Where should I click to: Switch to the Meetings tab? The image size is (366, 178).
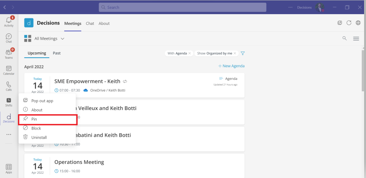73,23
